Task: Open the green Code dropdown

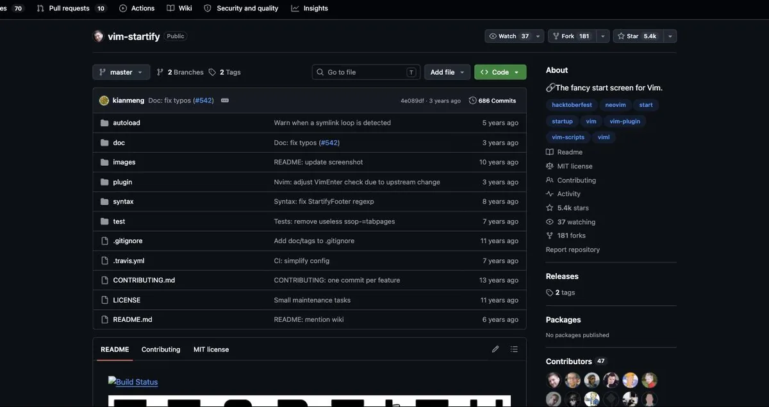Action: (x=500, y=72)
